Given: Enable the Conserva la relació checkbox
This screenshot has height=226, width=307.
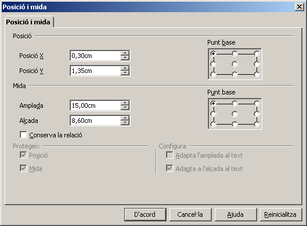Looking at the screenshot, I should [23, 134].
